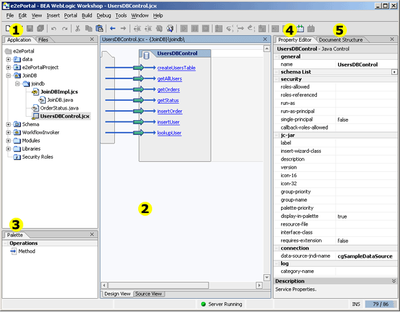This screenshot has height=312, width=400.
Task: Collapse the JoinDB project node
Action: [x=9, y=76]
